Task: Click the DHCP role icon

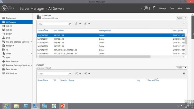Action: tap(4, 34)
